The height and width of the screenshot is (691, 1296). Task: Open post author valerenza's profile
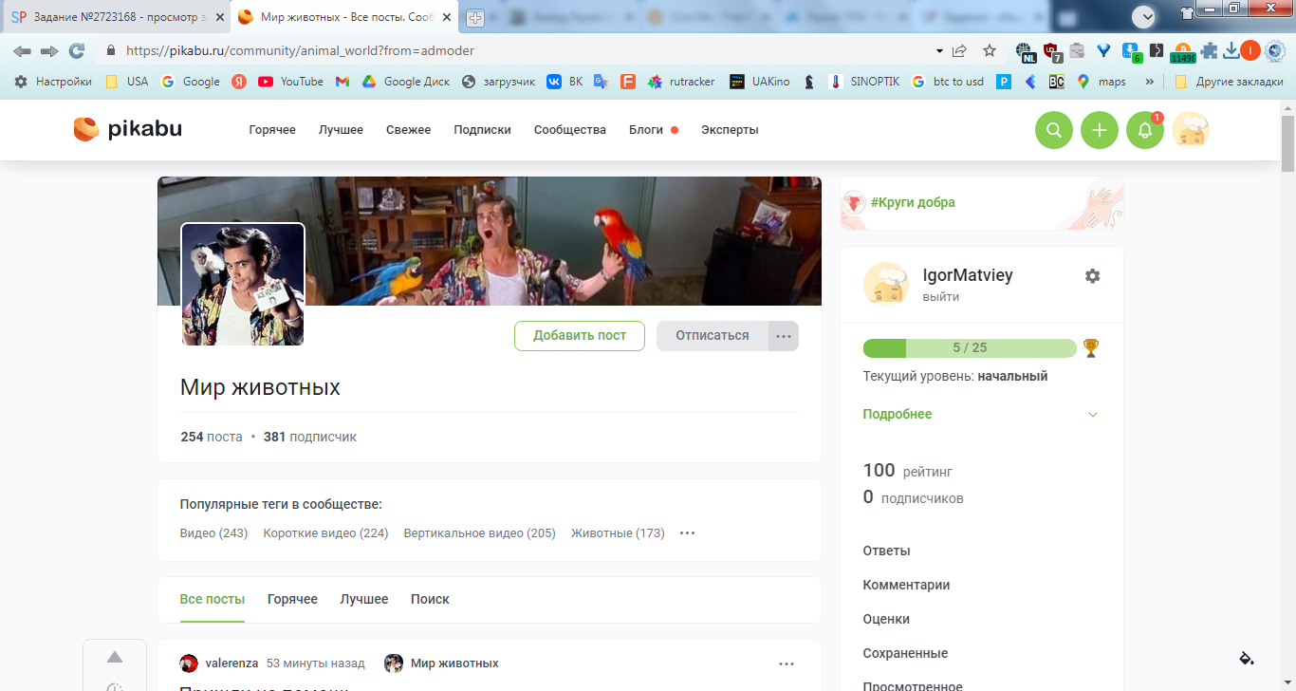(x=231, y=663)
